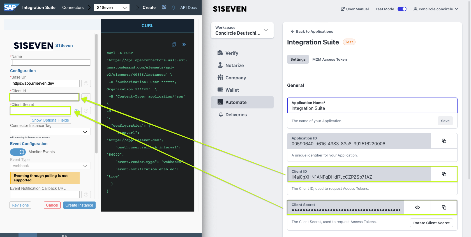The image size is (471, 237).
Task: Click Rotate Client Secret
Action: click(x=431, y=223)
